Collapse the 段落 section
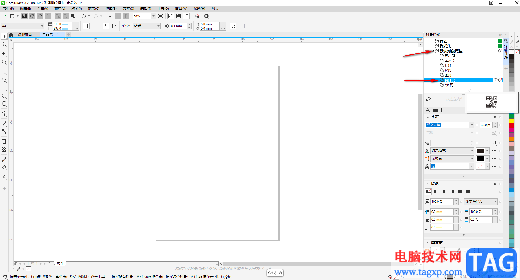 (428, 184)
